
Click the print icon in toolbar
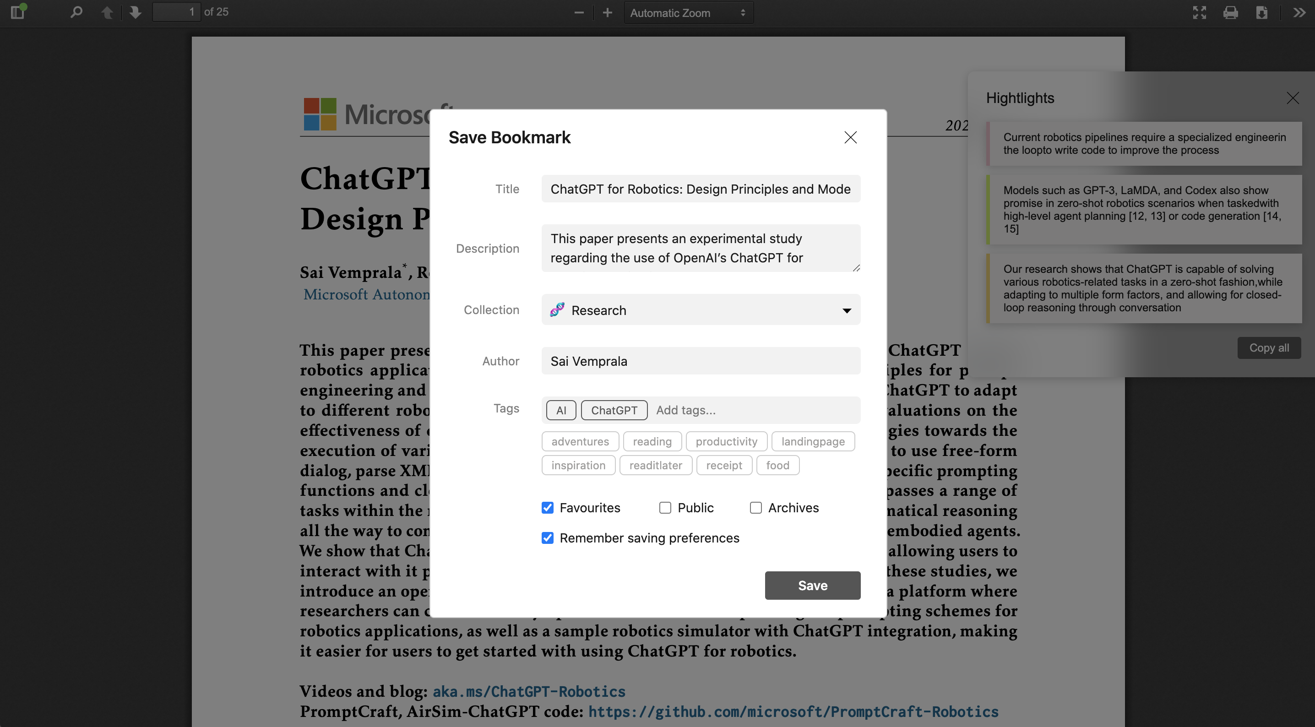click(1231, 12)
